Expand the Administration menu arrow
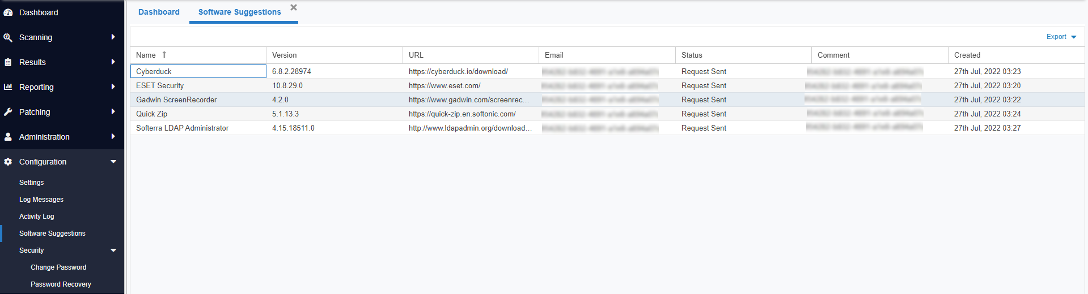Viewport: 1088px width, 294px height. 113,137
